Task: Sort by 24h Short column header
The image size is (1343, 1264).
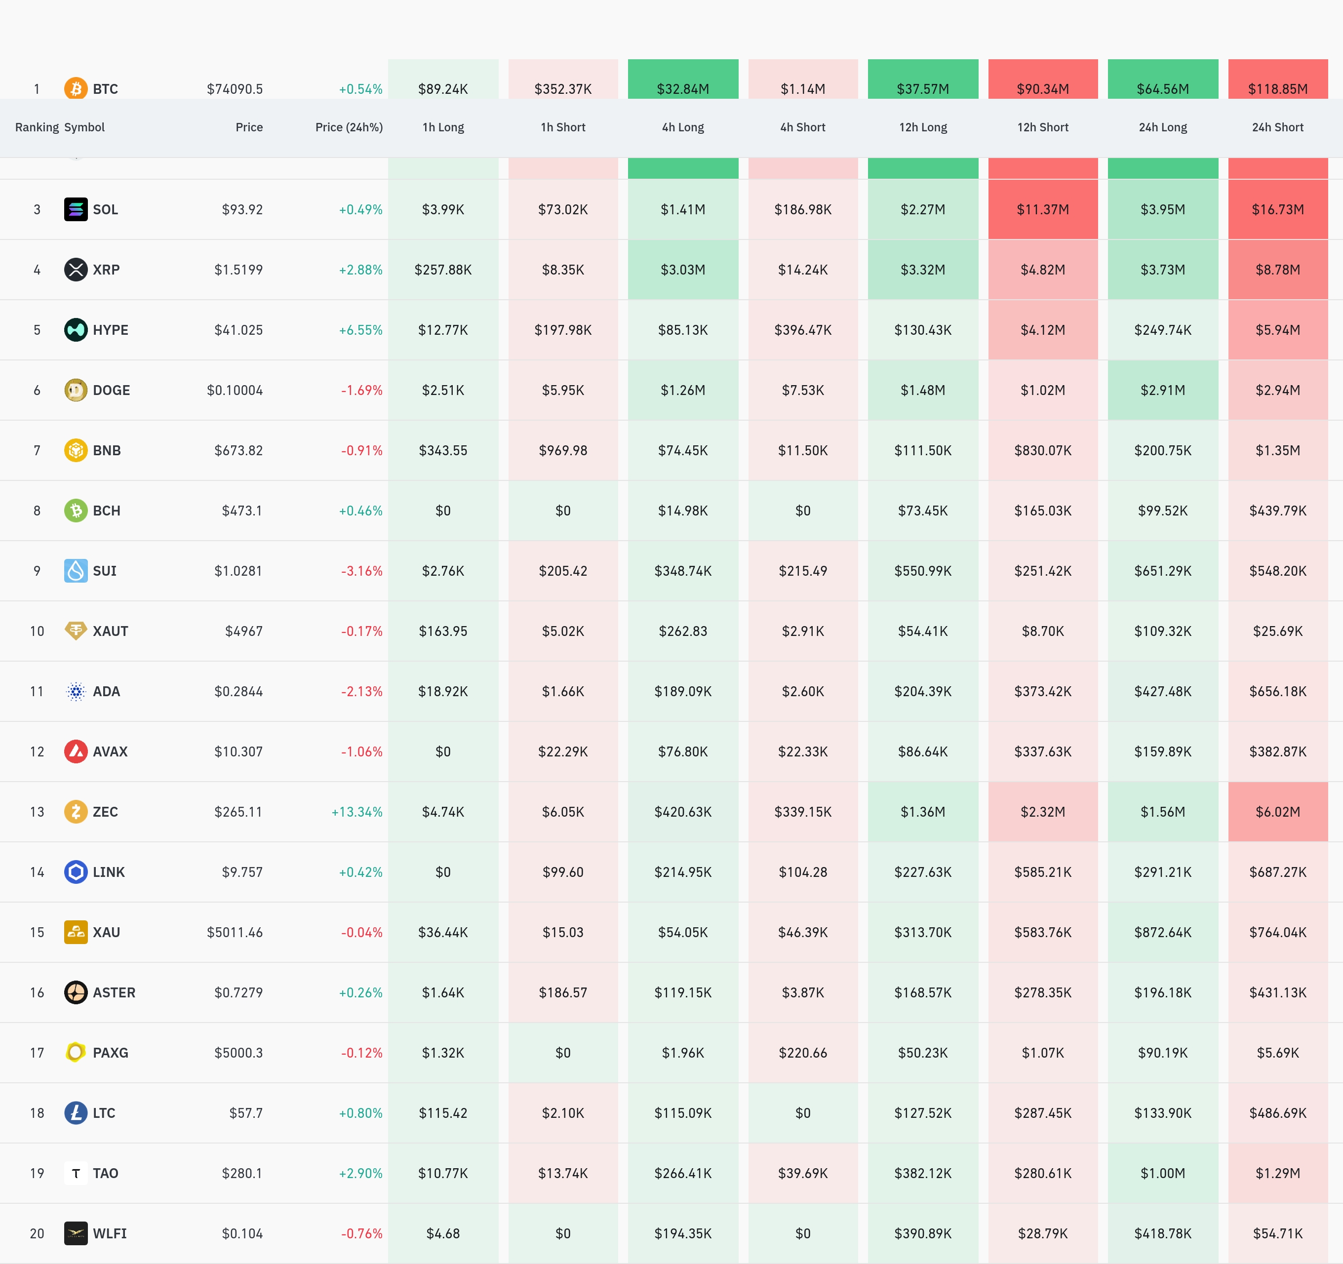Action: [1277, 127]
